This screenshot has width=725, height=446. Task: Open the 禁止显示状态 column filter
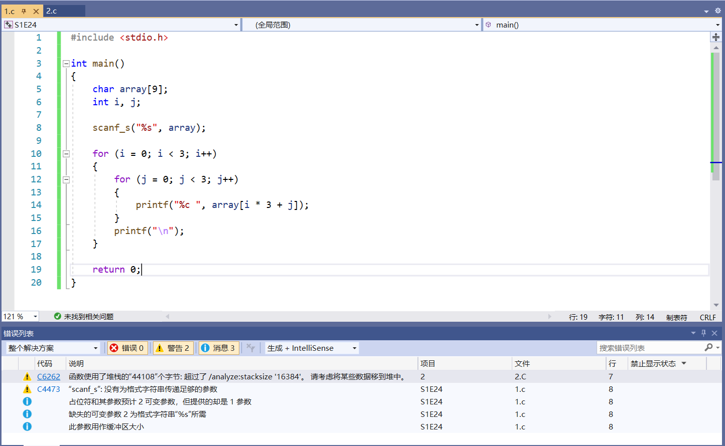pyautogui.click(x=684, y=363)
